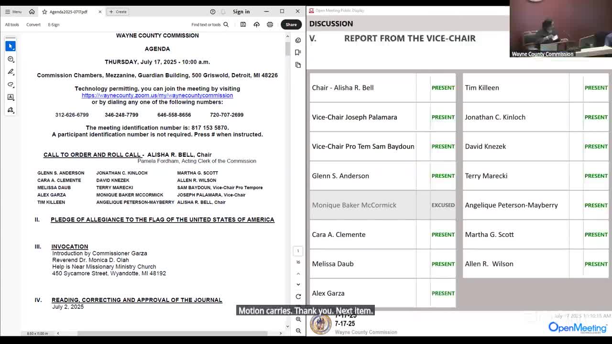Viewport: 612px width, 344px height.
Task: Open the Bookmarks panel icon
Action: (298, 53)
